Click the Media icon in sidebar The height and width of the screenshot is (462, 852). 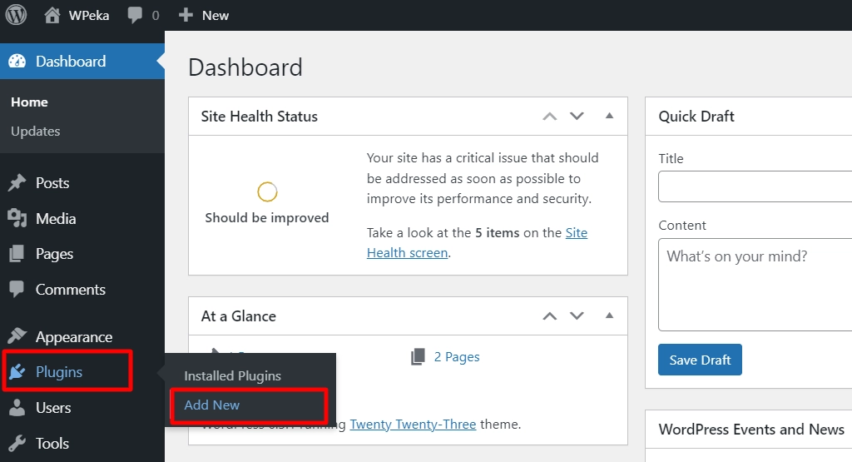tap(17, 218)
